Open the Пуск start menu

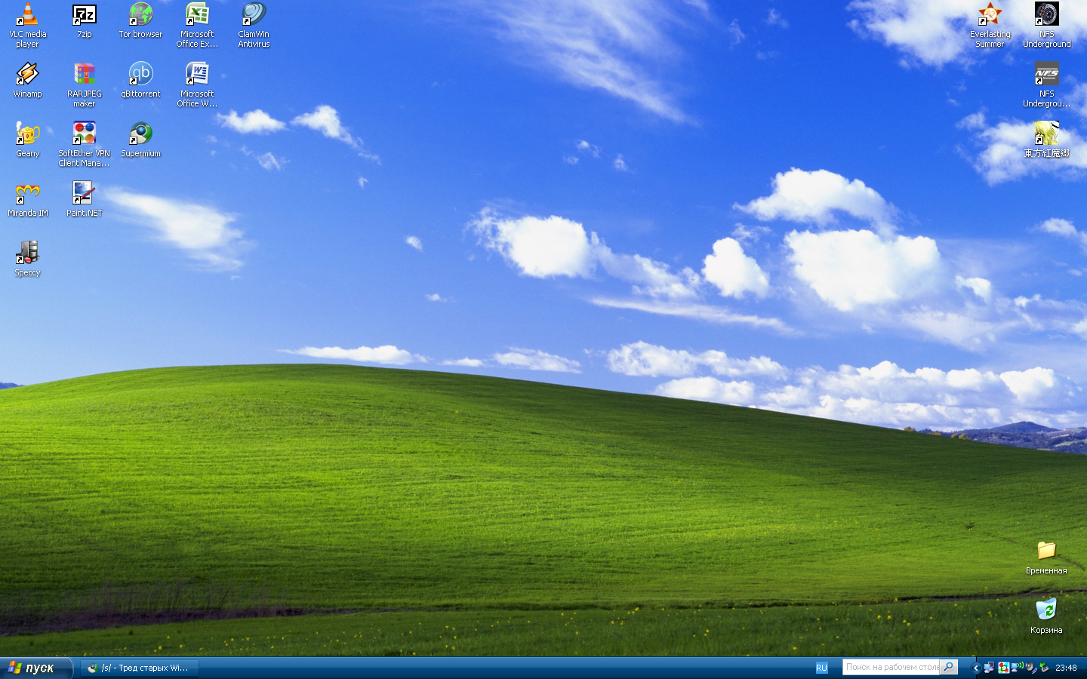point(35,667)
